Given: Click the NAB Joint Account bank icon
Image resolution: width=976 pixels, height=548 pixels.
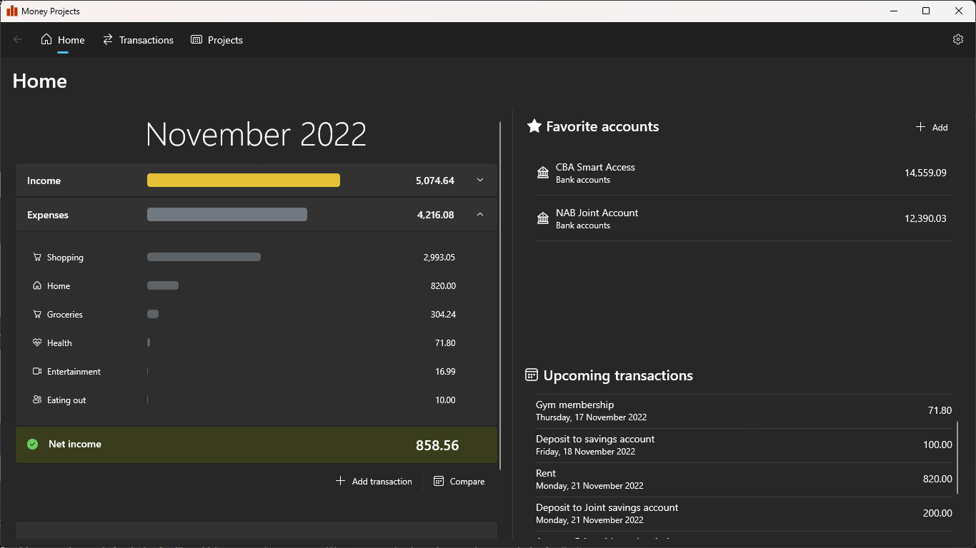Looking at the screenshot, I should (543, 218).
